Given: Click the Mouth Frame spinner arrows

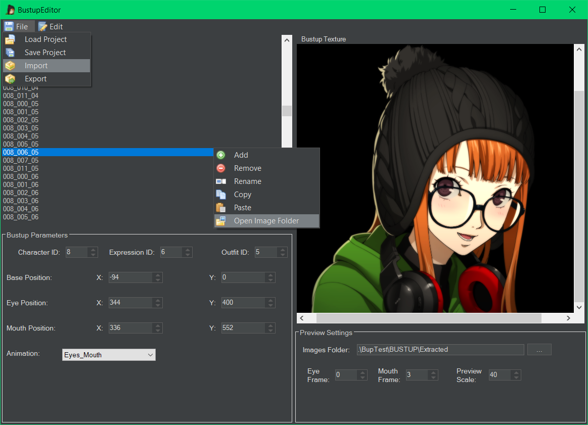Looking at the screenshot, I should click(x=433, y=375).
